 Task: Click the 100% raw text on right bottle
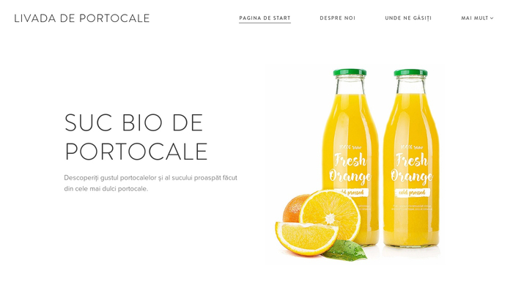coord(412,147)
